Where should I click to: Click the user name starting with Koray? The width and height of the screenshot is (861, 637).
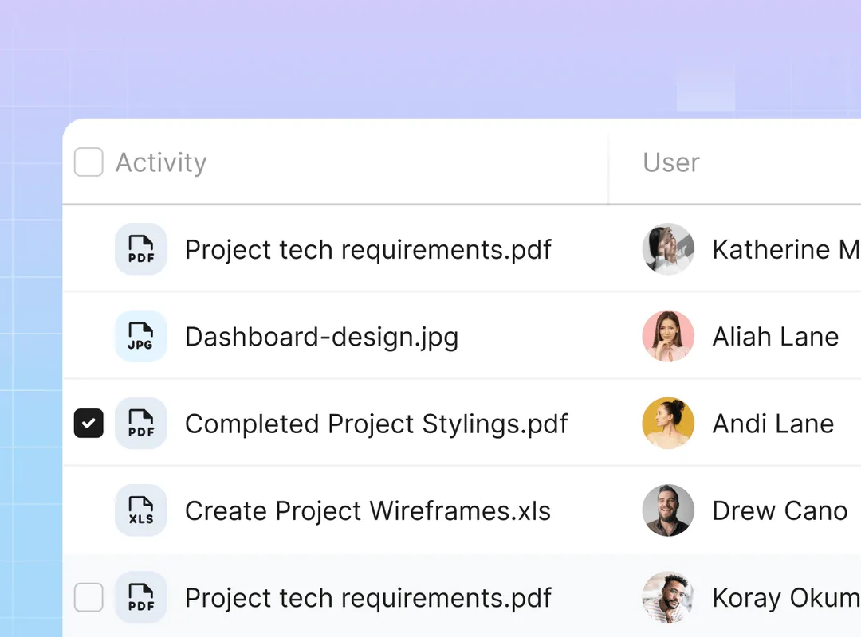pos(786,598)
